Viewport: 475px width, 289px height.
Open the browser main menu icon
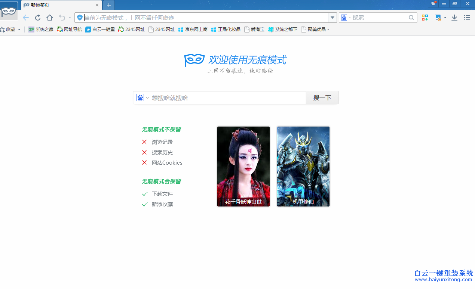[x=467, y=18]
